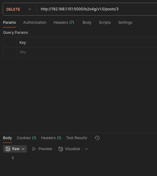Click the Raw format text icon
The image size is (157, 176).
(x=8, y=149)
